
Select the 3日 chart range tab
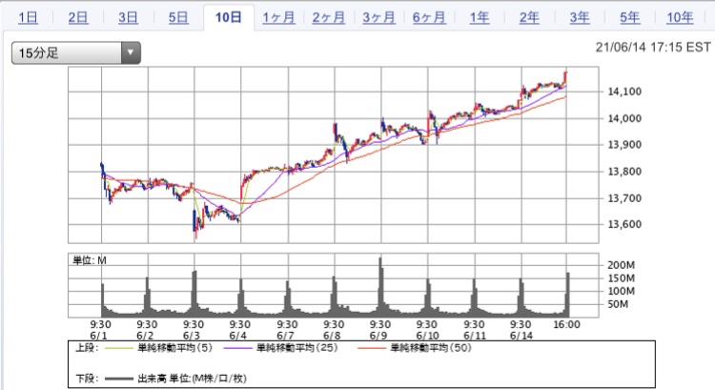(128, 18)
